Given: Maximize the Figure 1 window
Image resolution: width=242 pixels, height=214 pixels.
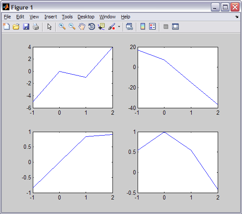Looking at the screenshot, I should click(225, 7).
